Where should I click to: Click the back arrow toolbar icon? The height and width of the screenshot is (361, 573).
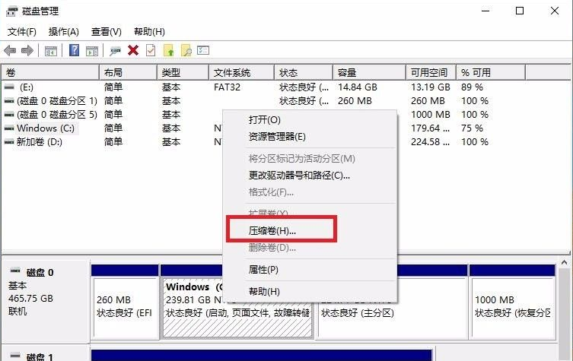click(x=10, y=51)
